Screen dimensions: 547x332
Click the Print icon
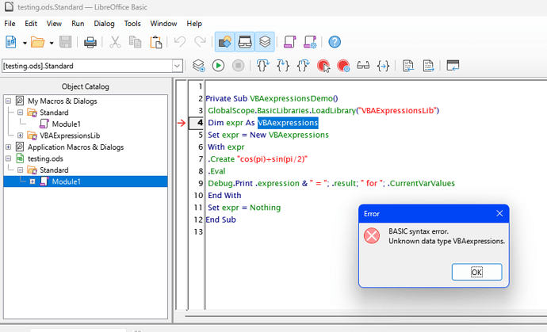point(90,42)
